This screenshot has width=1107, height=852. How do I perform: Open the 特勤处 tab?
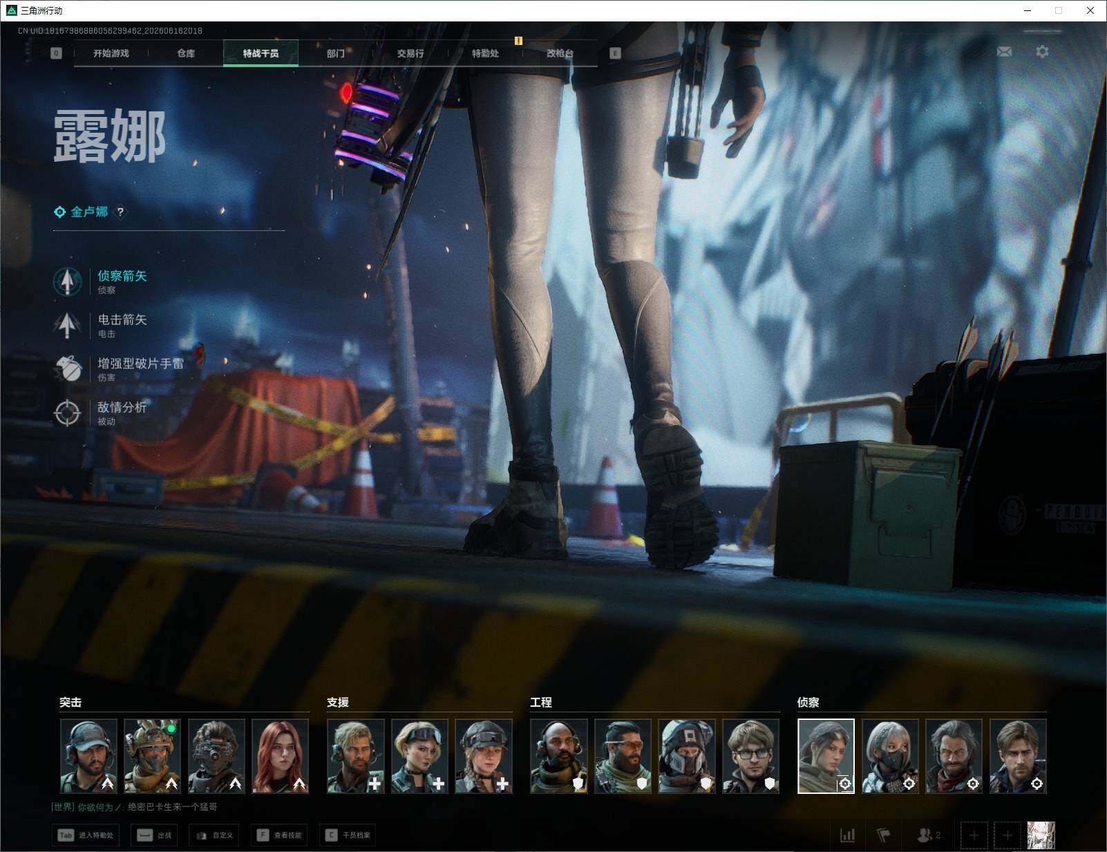tap(485, 53)
